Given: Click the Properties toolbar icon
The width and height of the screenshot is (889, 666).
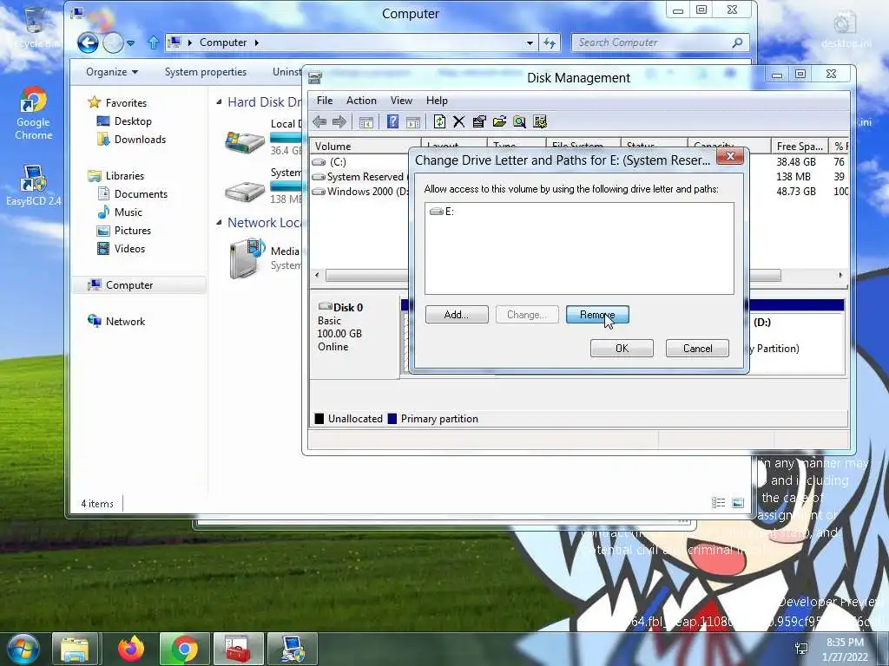Looking at the screenshot, I should pyautogui.click(x=479, y=121).
